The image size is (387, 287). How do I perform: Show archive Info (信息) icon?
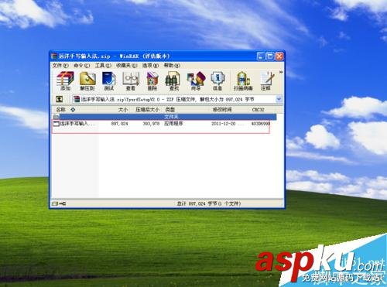pos(217,80)
